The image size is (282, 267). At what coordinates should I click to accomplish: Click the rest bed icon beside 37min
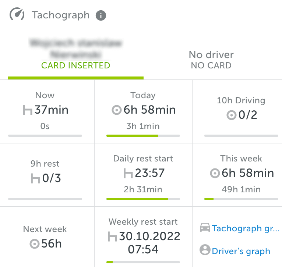pos(28,110)
